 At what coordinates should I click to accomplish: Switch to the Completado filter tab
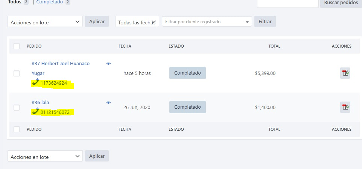click(50, 2)
